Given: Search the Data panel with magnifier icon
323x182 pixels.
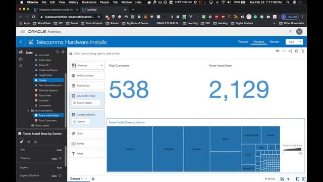Looking at the screenshot, I should (x=57, y=52).
